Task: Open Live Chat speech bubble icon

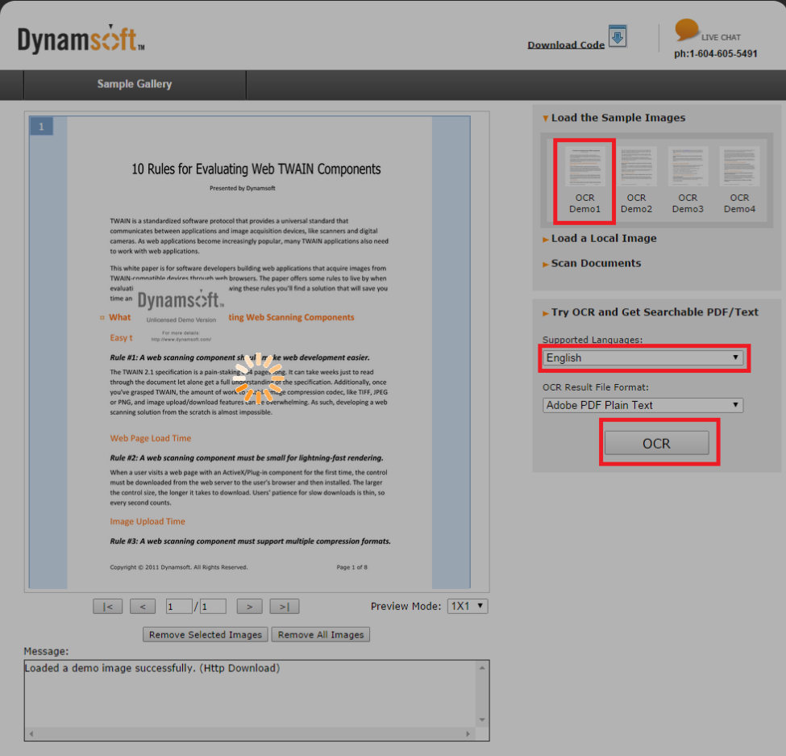Action: [687, 31]
